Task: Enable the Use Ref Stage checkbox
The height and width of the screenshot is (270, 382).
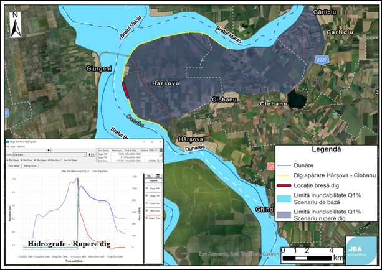Action: pyautogui.click(x=62, y=160)
